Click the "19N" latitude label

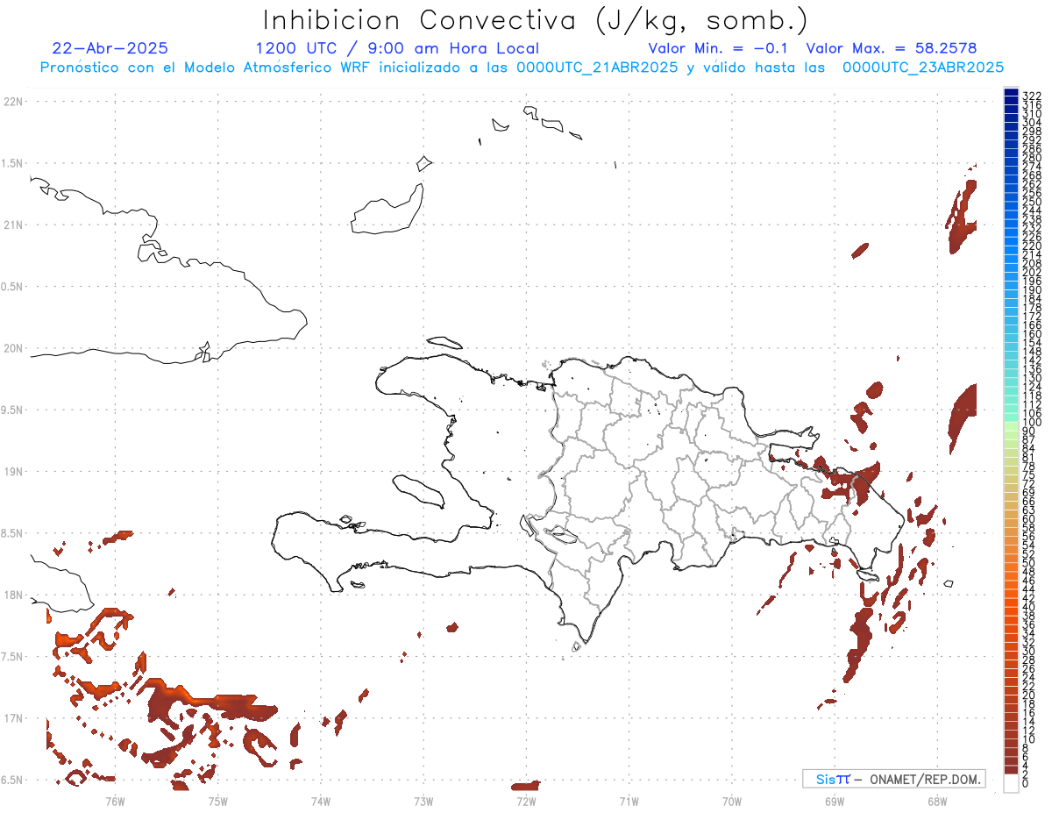pyautogui.click(x=12, y=472)
